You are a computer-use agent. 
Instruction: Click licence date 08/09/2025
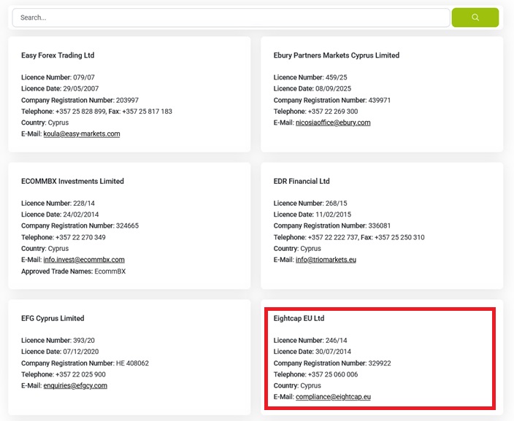coord(334,88)
